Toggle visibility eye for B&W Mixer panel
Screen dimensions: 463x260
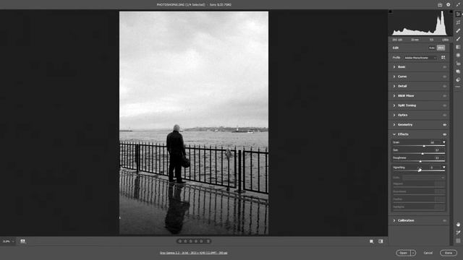445,96
